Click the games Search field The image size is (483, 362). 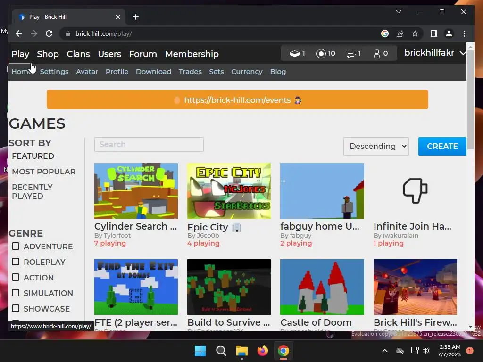(x=149, y=144)
